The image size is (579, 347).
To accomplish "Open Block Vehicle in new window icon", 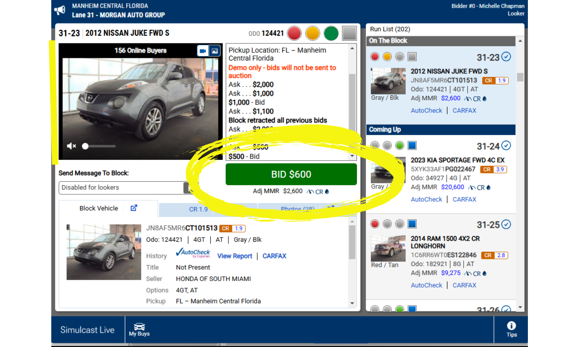I will click(x=134, y=208).
